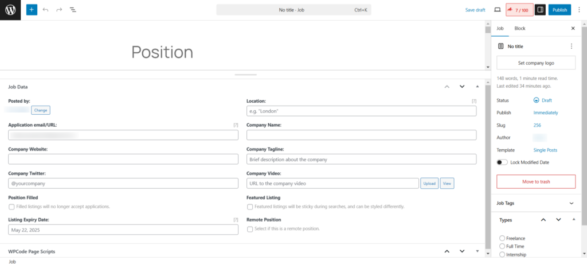Select the Freelance job type
Viewport: 587px width, 264px height.
pos(502,238)
